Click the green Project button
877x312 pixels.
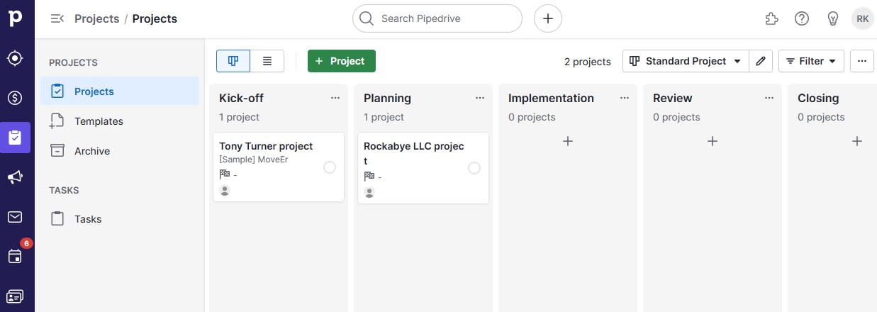pos(341,61)
